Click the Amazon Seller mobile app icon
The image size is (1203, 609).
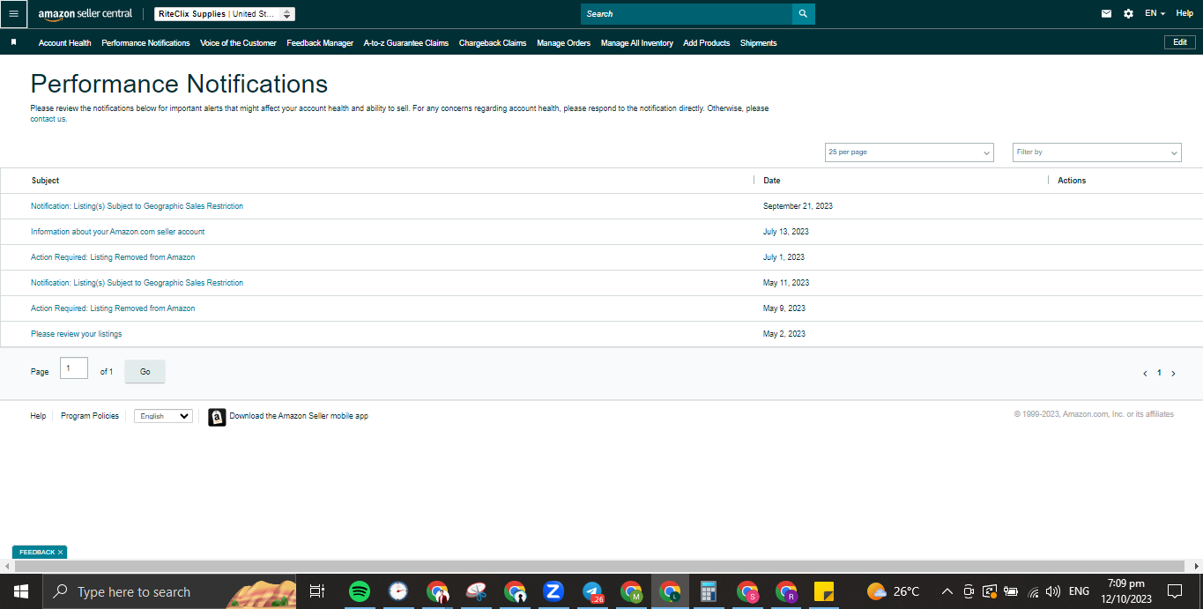217,417
